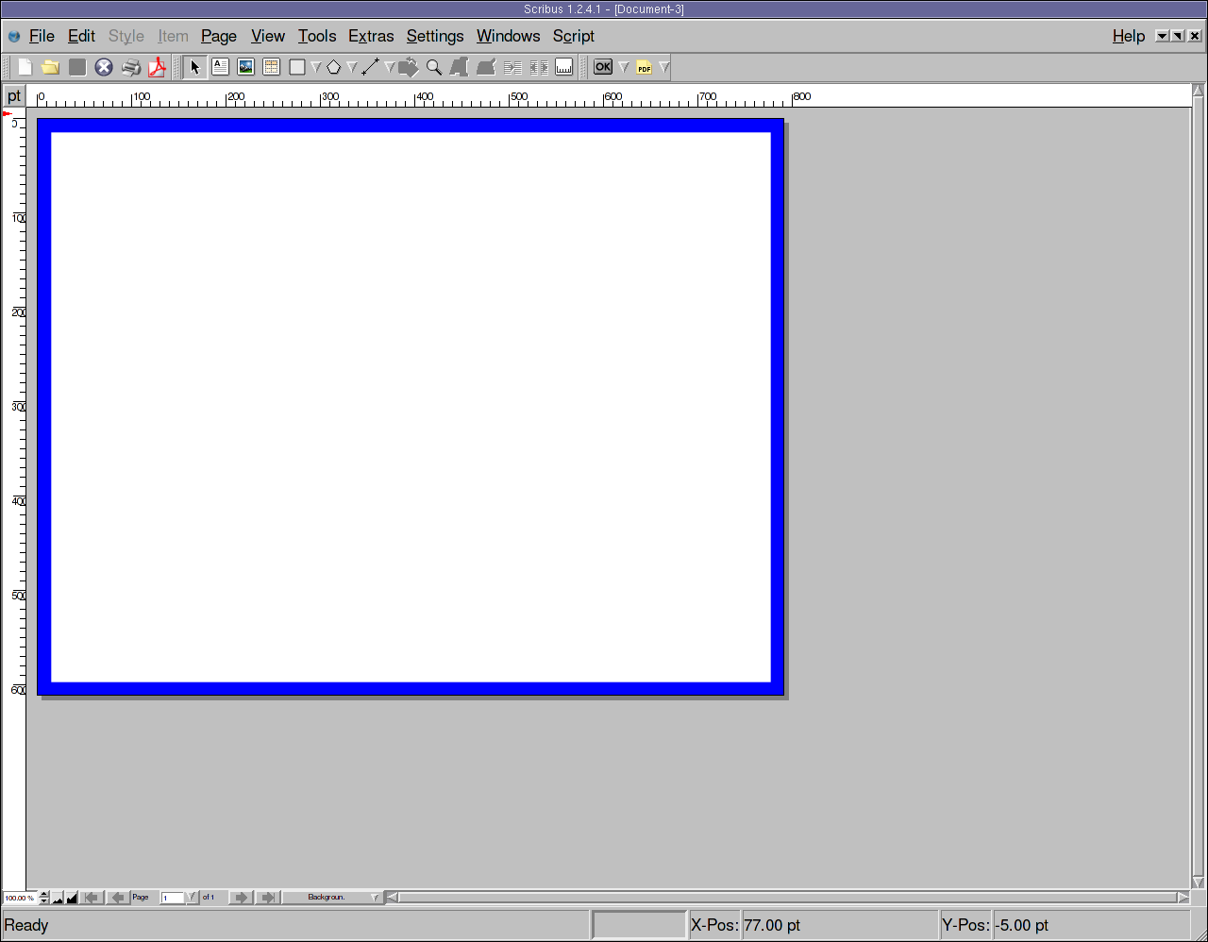
Task: Open the Background layer dropdown
Action: point(375,898)
